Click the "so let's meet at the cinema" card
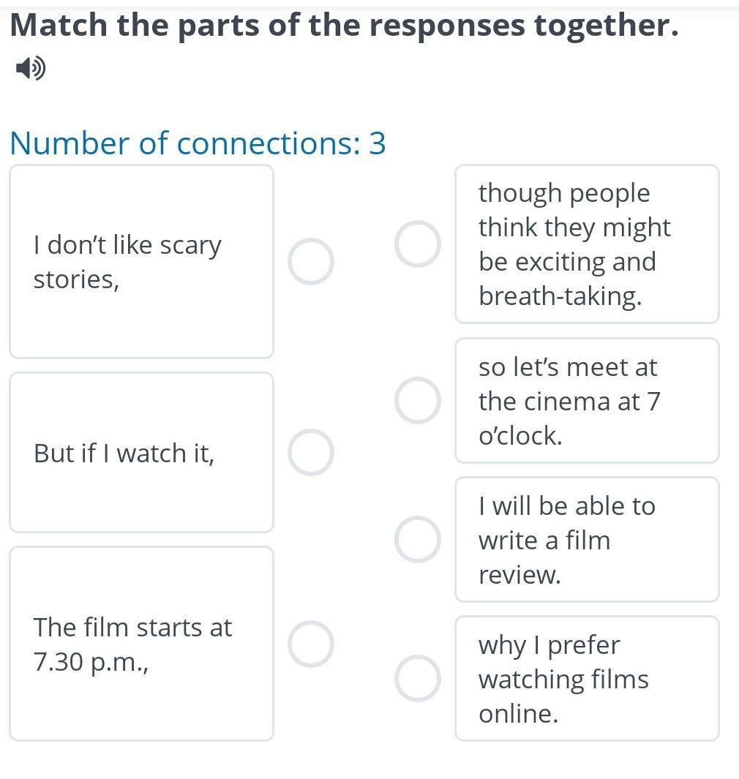The height and width of the screenshot is (779, 739). (587, 400)
